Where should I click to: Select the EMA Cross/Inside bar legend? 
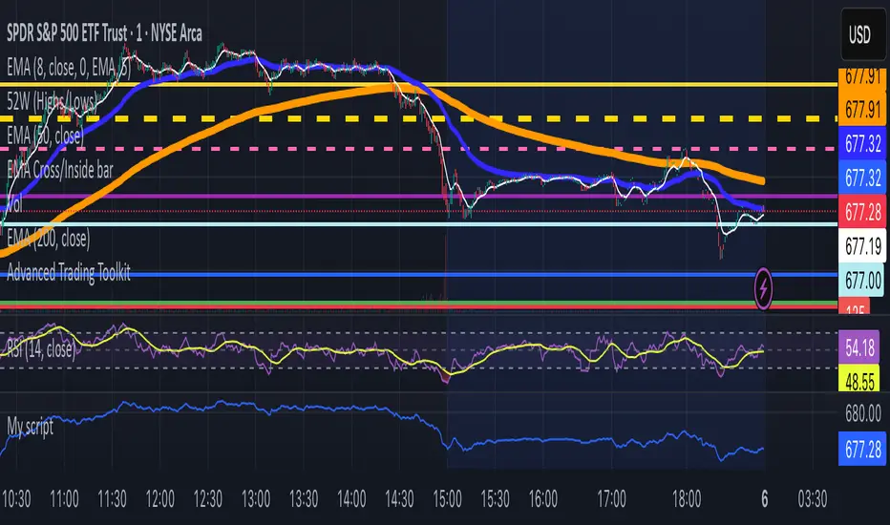tap(59, 170)
